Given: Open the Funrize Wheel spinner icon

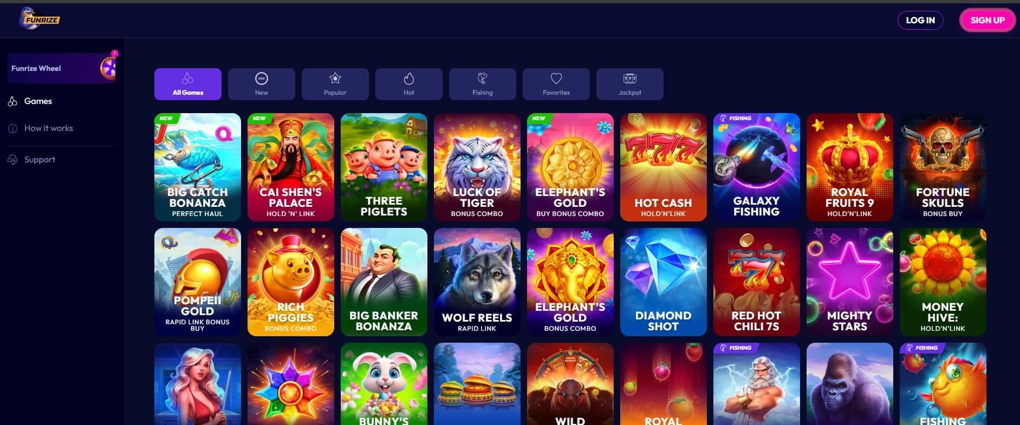Looking at the screenshot, I should 108,68.
